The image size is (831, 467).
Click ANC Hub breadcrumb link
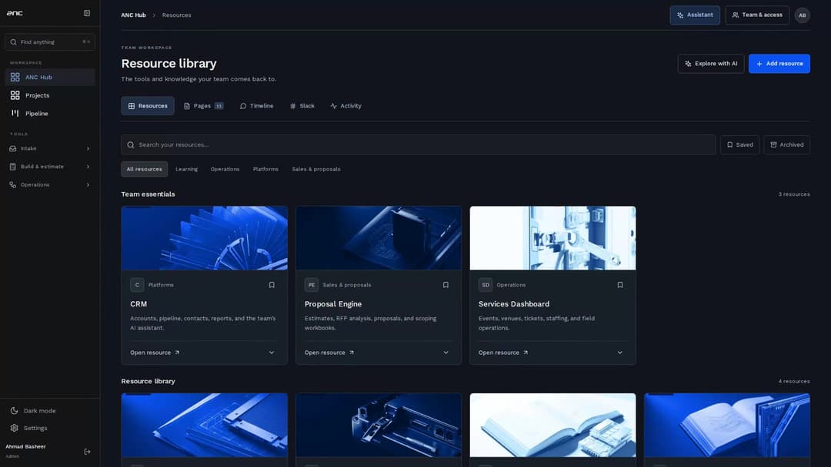tap(133, 15)
